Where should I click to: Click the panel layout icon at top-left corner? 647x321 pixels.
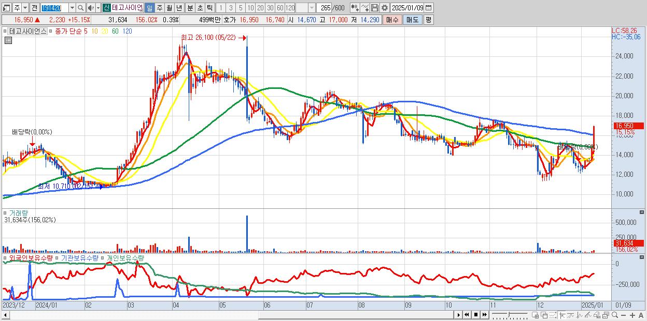pyautogui.click(x=7, y=8)
